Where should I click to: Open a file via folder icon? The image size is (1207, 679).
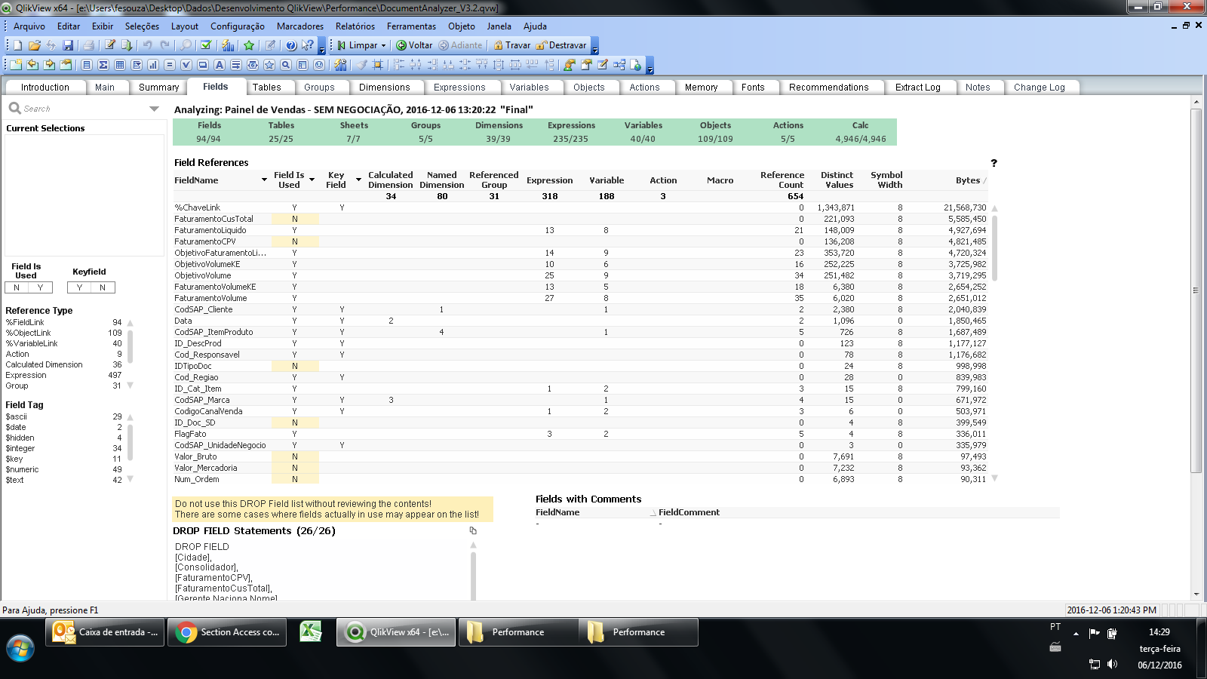pos(34,45)
